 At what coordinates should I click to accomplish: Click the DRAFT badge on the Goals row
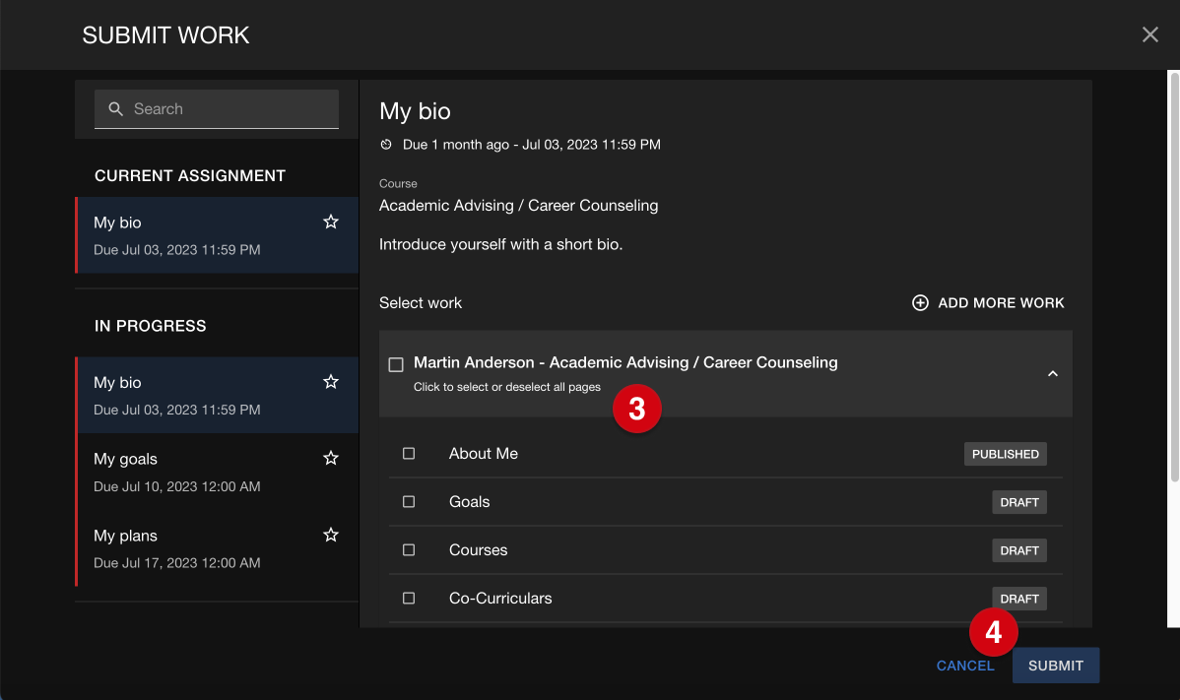[1019, 502]
